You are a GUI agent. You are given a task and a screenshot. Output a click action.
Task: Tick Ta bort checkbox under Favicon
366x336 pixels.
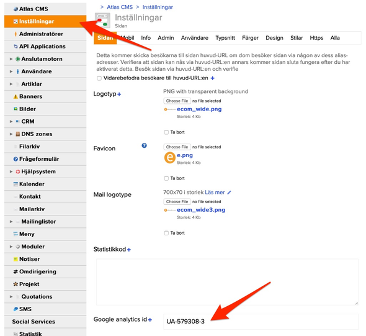(166, 178)
